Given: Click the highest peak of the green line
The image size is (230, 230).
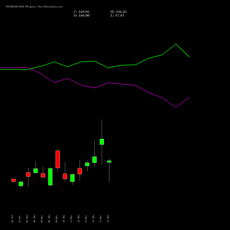Looking at the screenshot, I should (x=176, y=44).
